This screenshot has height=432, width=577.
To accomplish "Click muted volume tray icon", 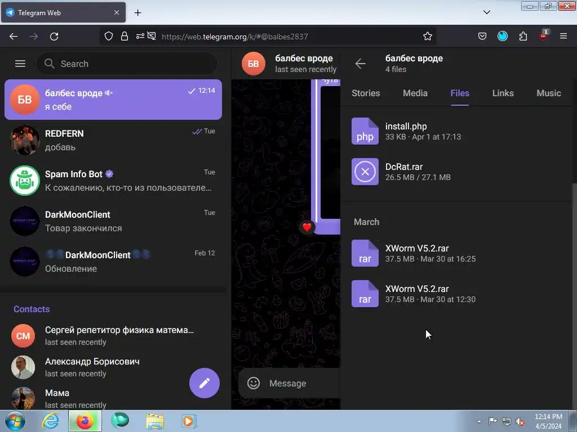I will coord(520,421).
